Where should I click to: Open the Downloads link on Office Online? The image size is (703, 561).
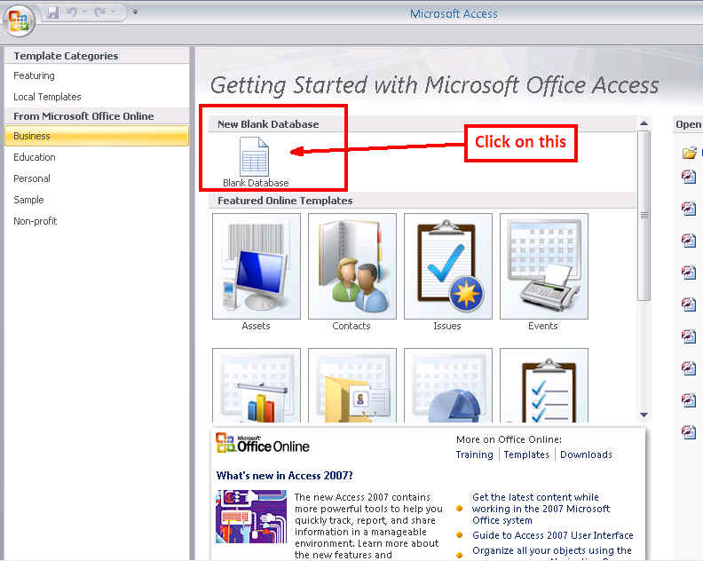(586, 454)
